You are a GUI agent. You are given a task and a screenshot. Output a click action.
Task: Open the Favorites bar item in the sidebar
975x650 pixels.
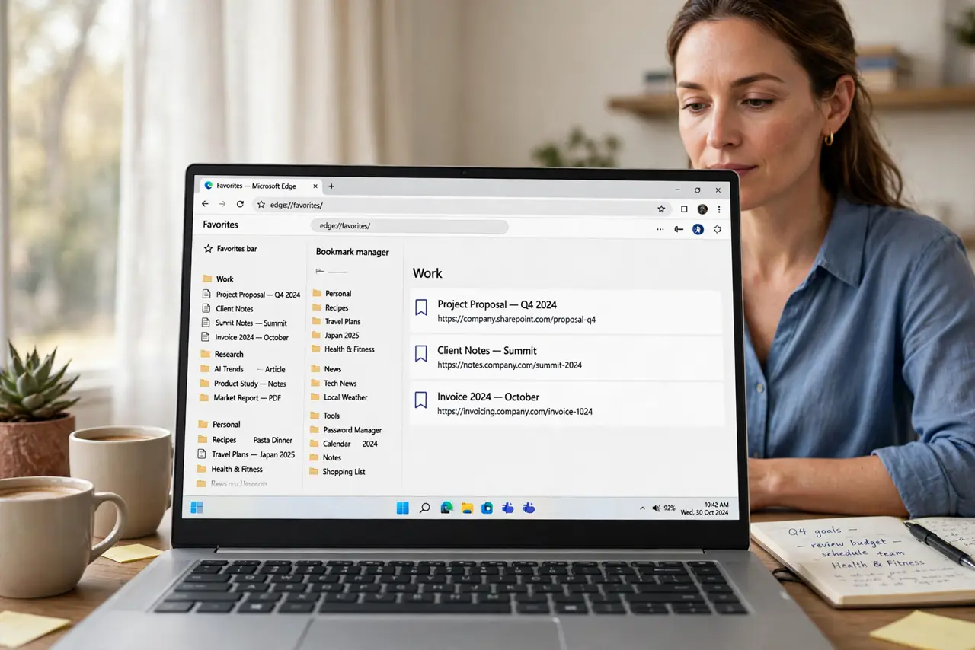pos(231,248)
